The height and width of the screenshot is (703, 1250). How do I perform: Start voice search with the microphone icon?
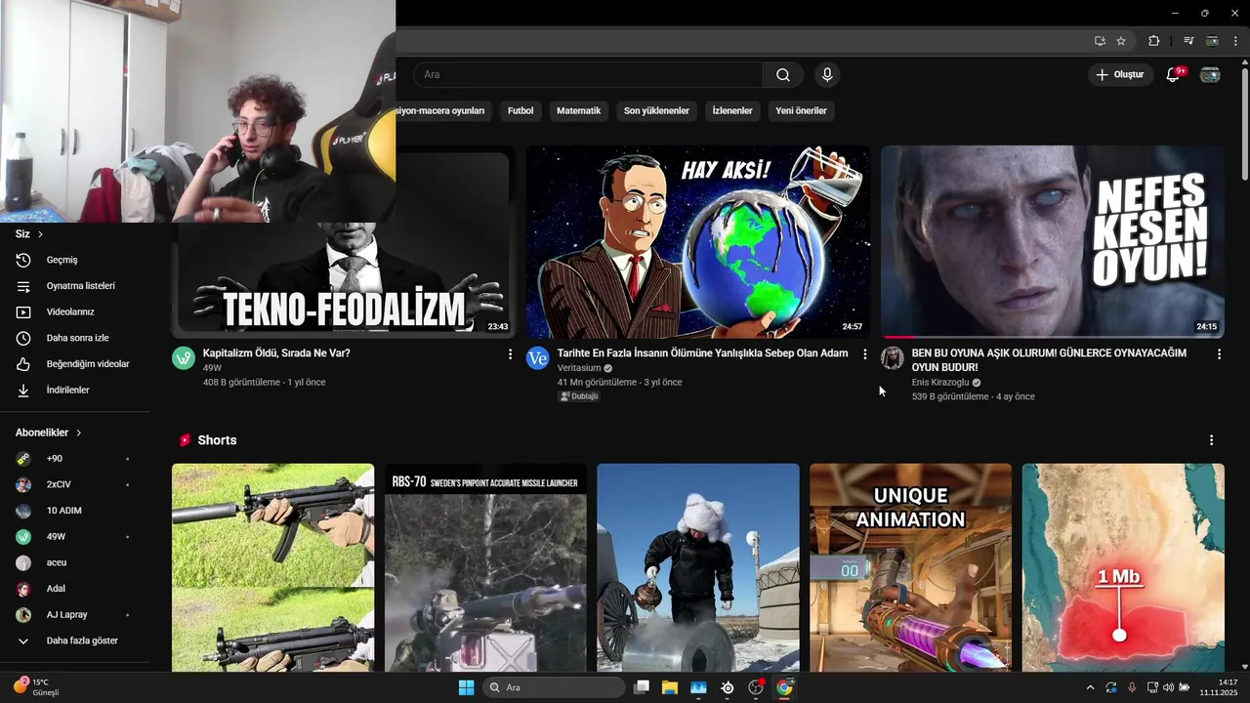coord(827,75)
